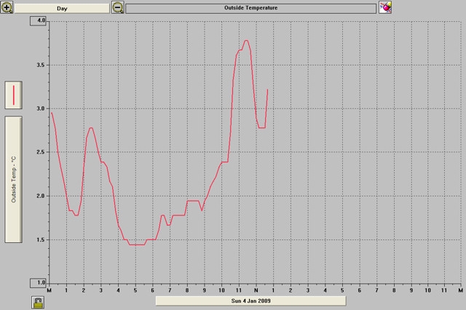Image resolution: width=466 pixels, height=310 pixels.
Task: Zoom out using the minus magnifier icon
Action: click(118, 7)
